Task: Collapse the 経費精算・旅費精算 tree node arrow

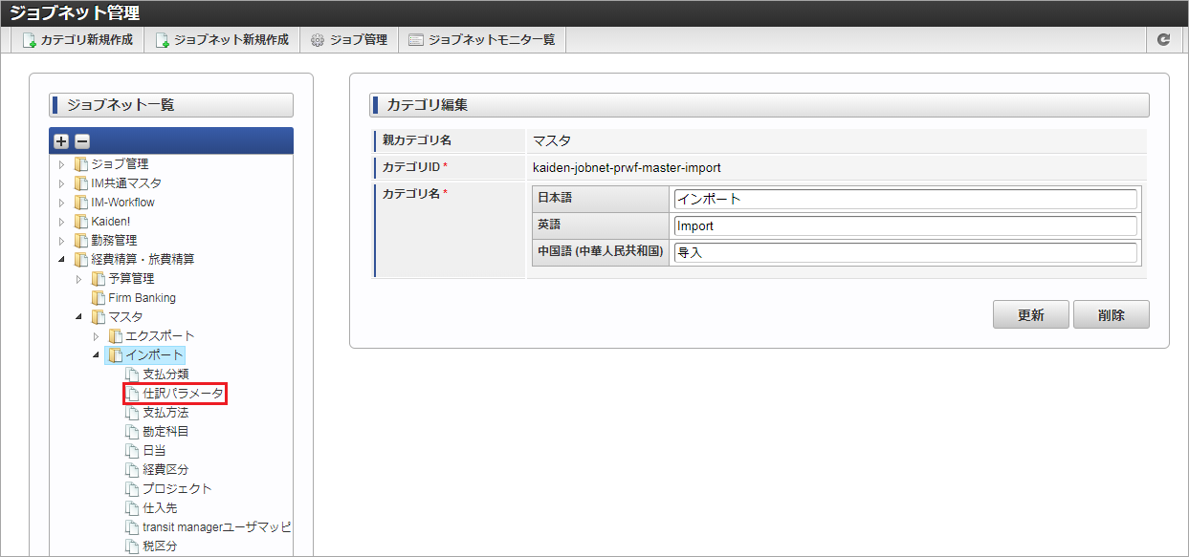Action: click(62, 260)
